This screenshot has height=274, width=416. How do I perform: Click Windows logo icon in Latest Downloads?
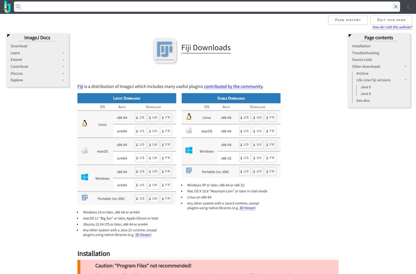coord(85,177)
